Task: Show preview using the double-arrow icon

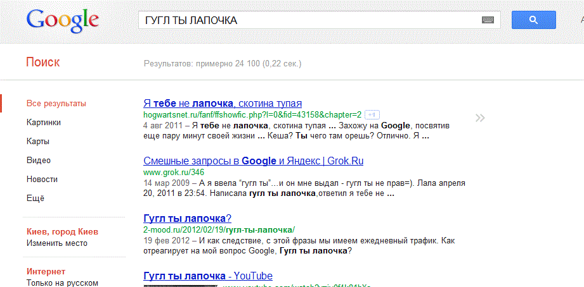Action: [480, 118]
